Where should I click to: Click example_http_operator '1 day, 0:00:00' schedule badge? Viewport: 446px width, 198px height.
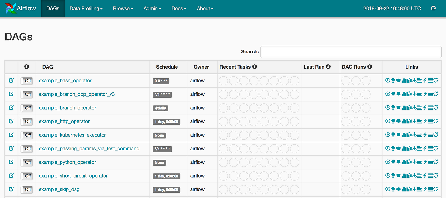point(167,122)
